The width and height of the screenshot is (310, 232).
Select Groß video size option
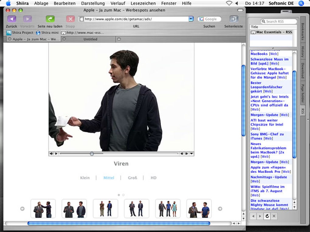tap(133, 178)
